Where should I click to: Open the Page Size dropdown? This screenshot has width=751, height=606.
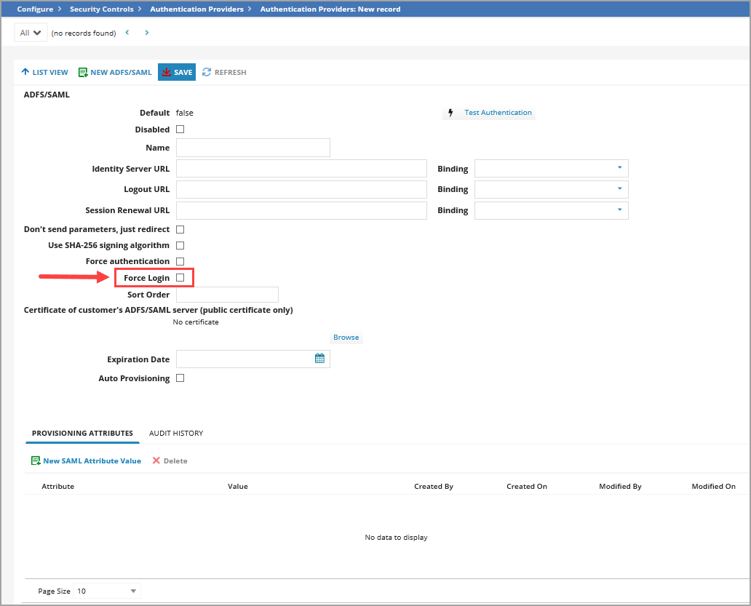[132, 591]
